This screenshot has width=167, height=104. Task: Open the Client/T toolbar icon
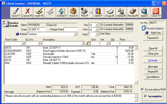pyautogui.click(x=98, y=13)
